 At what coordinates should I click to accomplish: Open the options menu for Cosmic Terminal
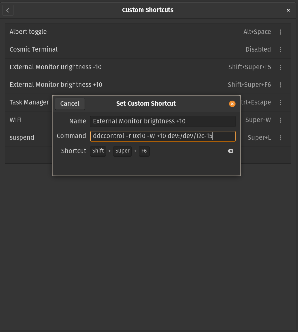[281, 50]
